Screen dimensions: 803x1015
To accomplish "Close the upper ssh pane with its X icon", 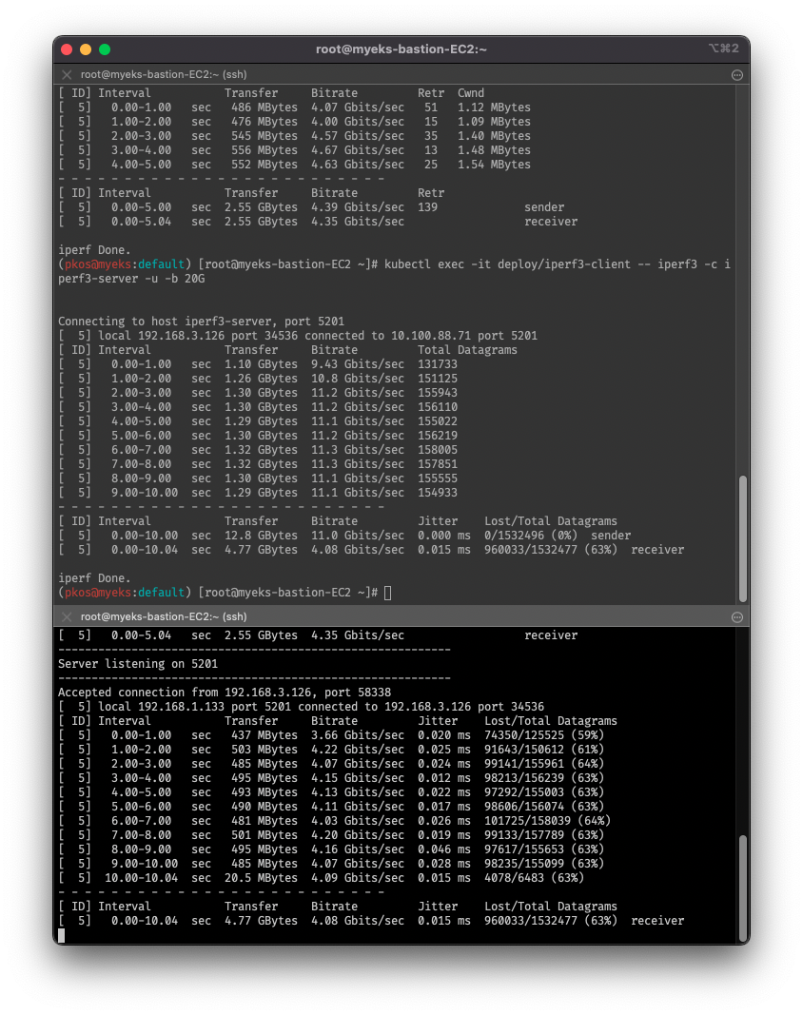I will point(67,74).
